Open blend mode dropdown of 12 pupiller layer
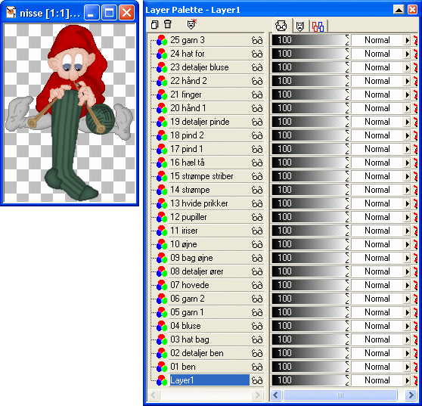Viewport: 422px width, 406px height. pos(407,217)
